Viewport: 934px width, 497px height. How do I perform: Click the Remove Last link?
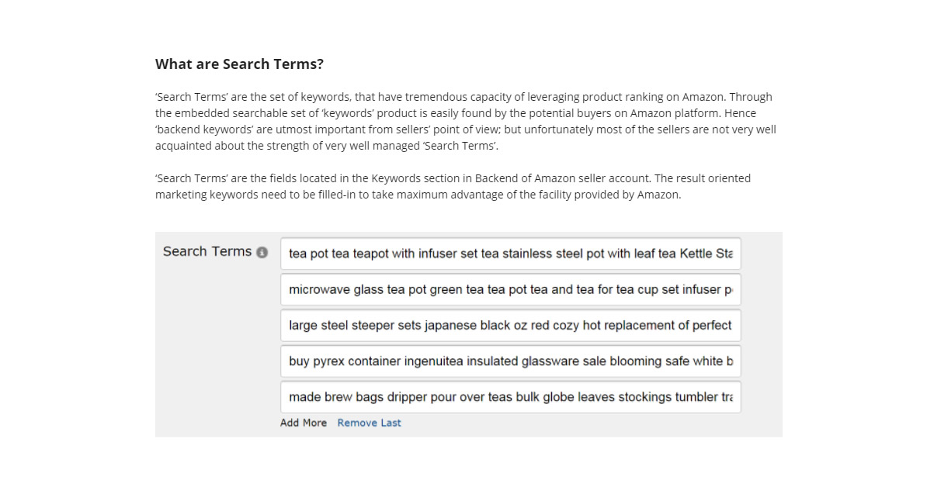pyautogui.click(x=369, y=423)
